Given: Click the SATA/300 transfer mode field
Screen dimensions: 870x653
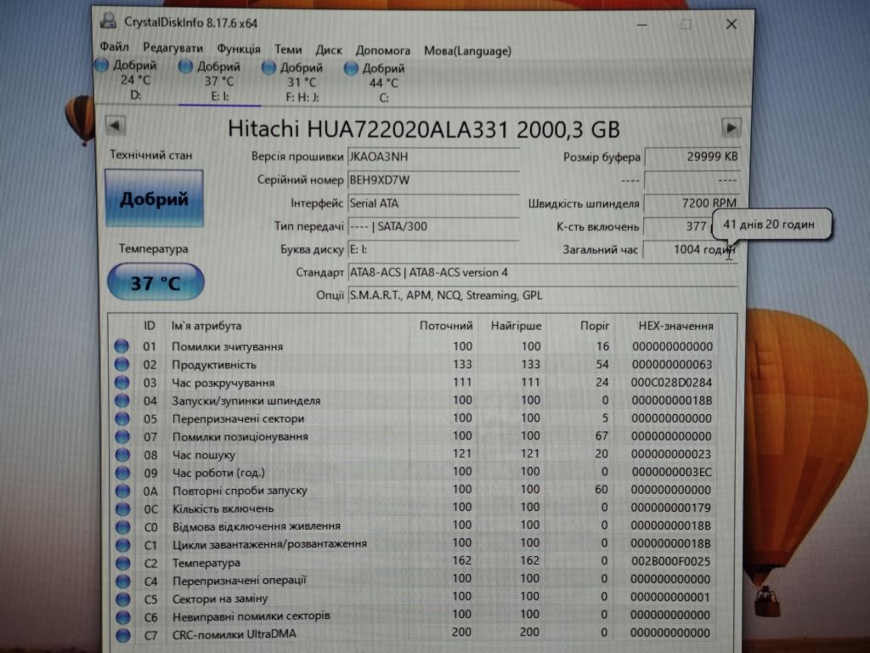Looking at the screenshot, I should coord(433,226).
